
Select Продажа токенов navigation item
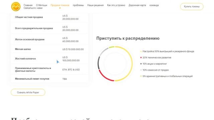click(x=60, y=5)
